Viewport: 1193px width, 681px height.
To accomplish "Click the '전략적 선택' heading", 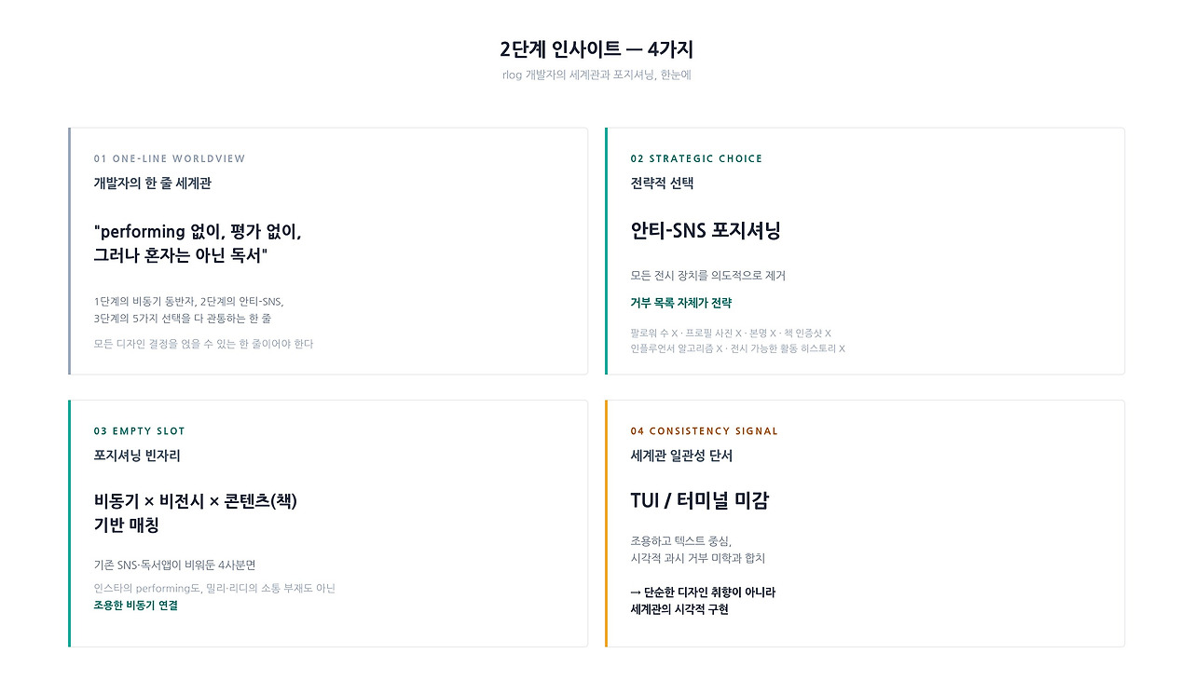I will [662, 184].
